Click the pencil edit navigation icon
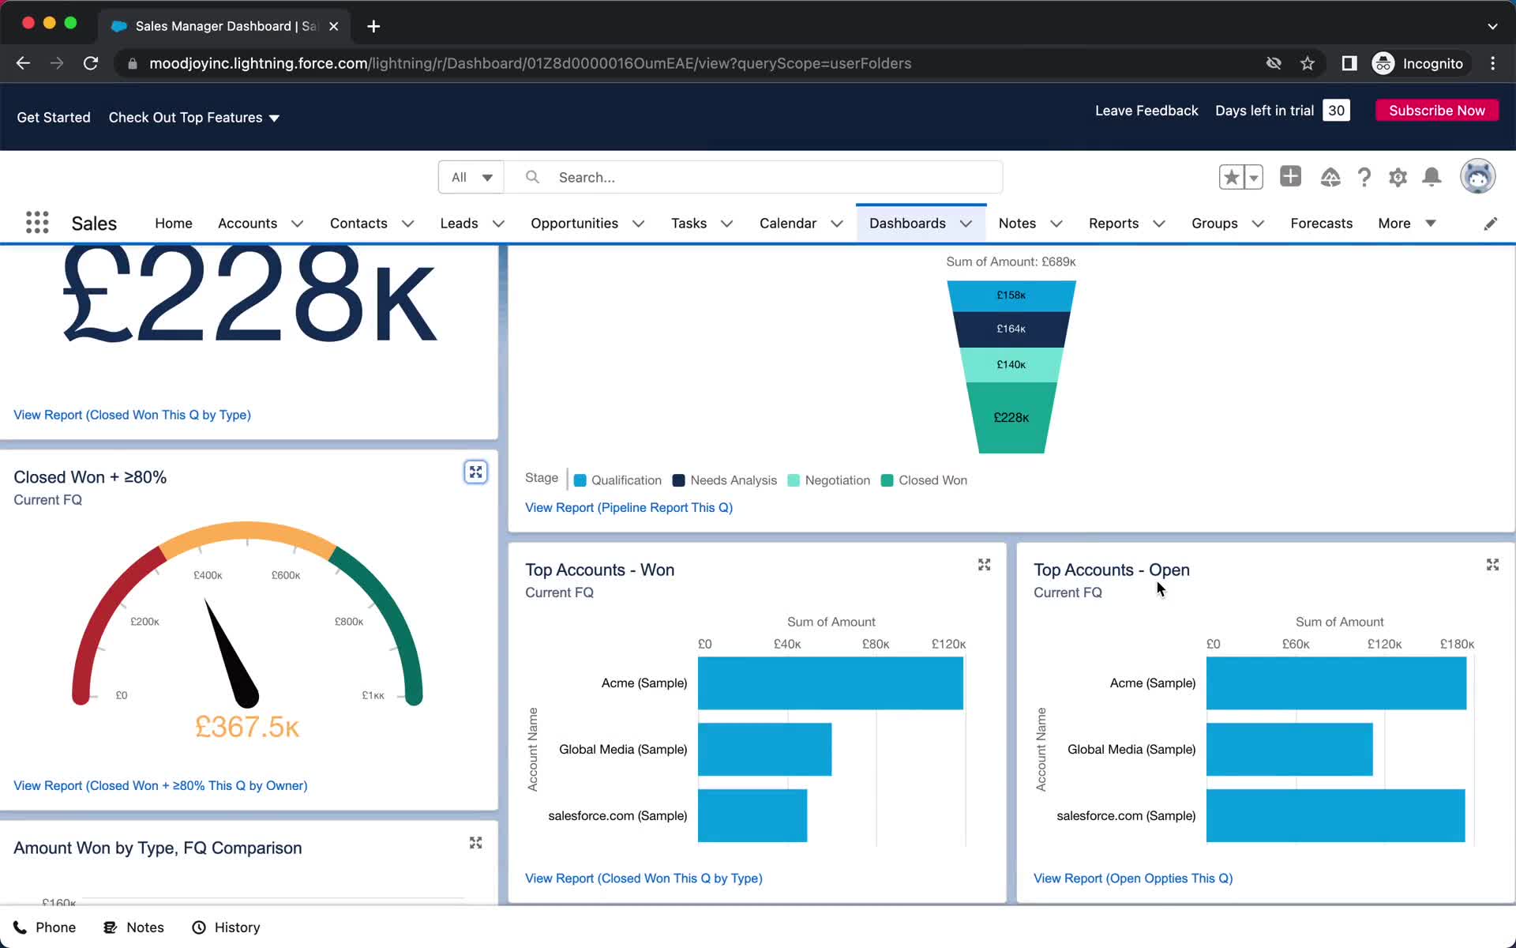Viewport: 1516px width, 948px height. (x=1490, y=224)
